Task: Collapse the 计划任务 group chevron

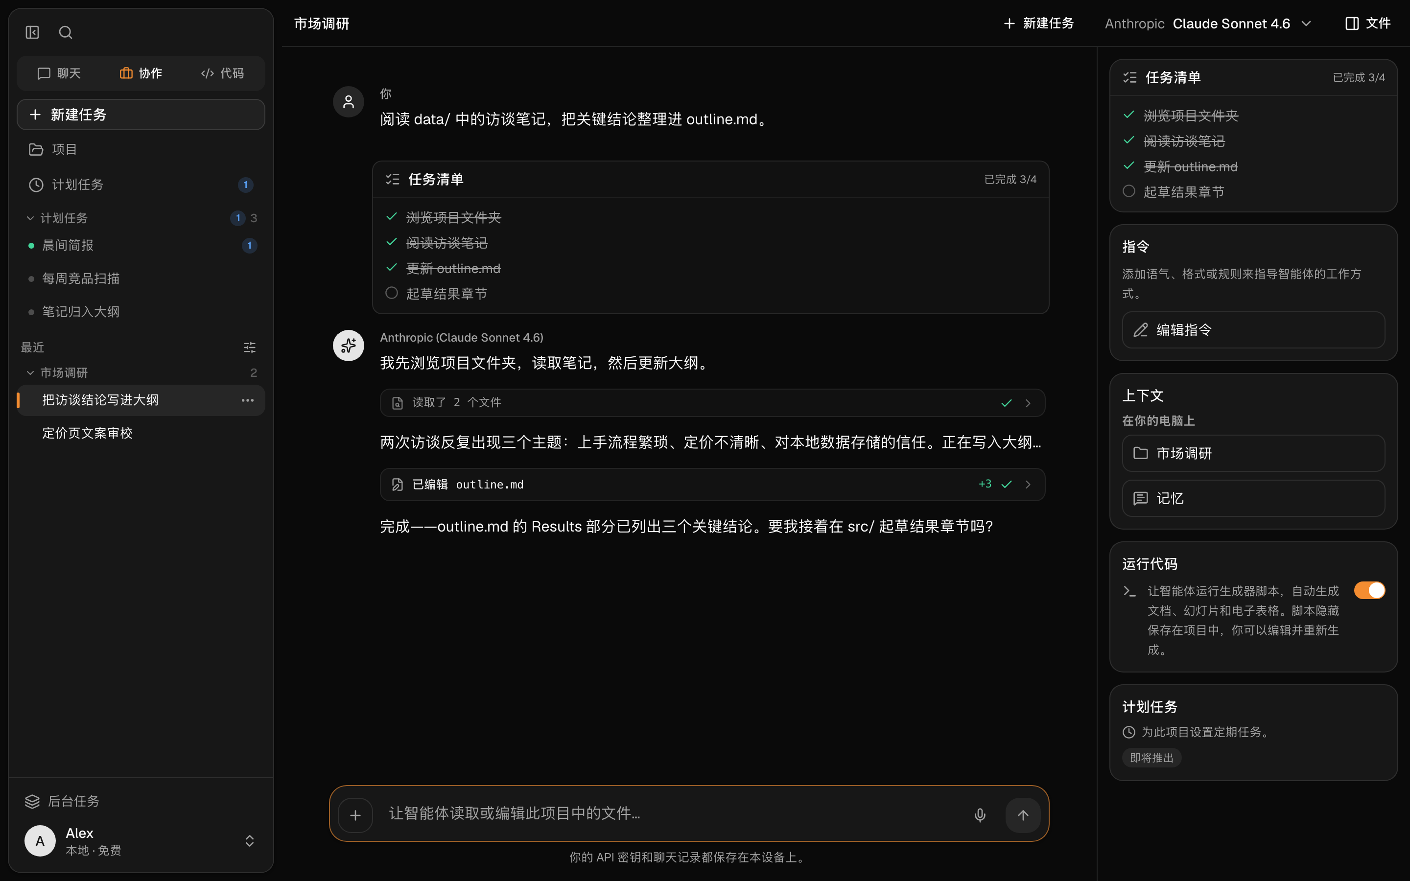Action: point(30,218)
